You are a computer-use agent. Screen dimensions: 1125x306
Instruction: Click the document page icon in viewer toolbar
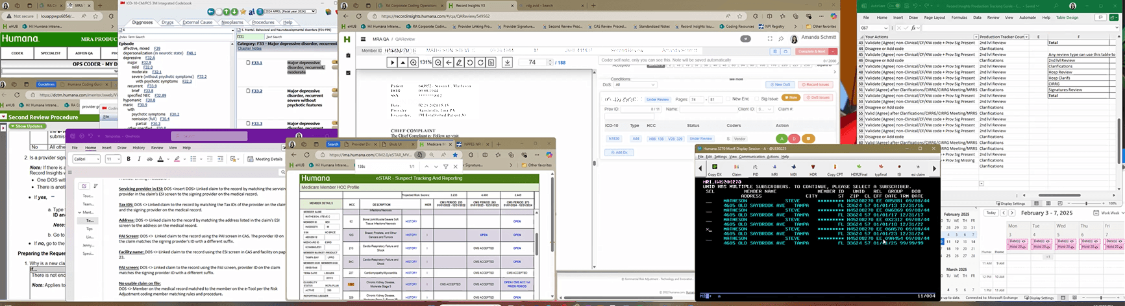(491, 62)
